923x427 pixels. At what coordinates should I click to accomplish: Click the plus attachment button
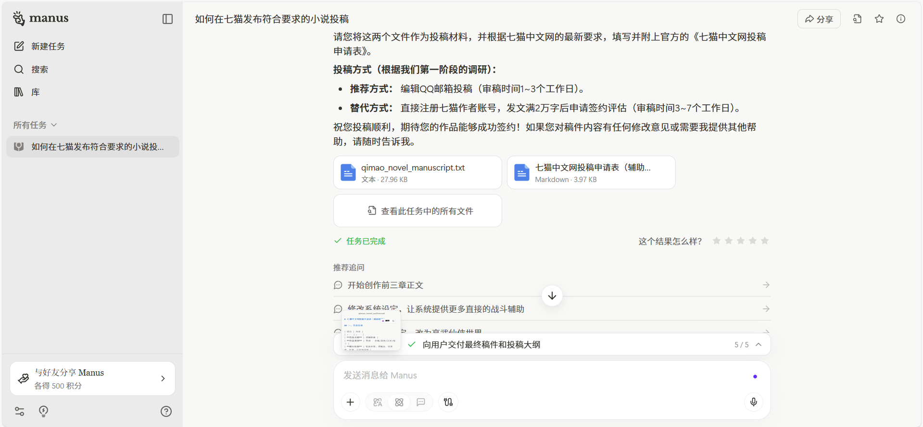pos(350,402)
